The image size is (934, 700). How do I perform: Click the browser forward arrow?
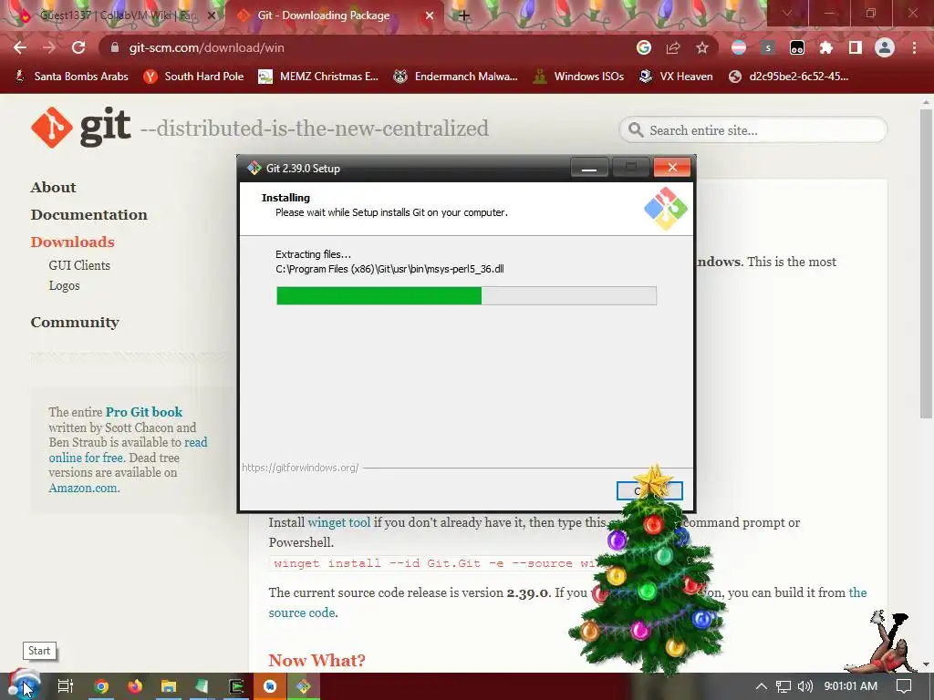[x=49, y=47]
